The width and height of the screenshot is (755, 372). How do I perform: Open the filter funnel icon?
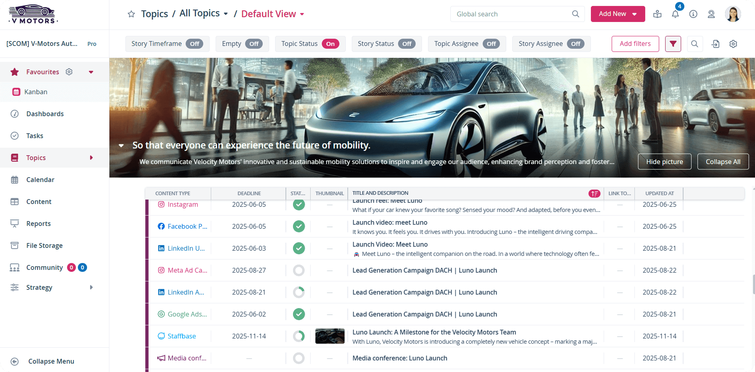673,44
